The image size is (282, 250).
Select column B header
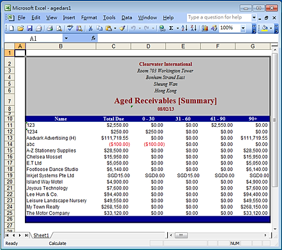[x=61, y=46]
